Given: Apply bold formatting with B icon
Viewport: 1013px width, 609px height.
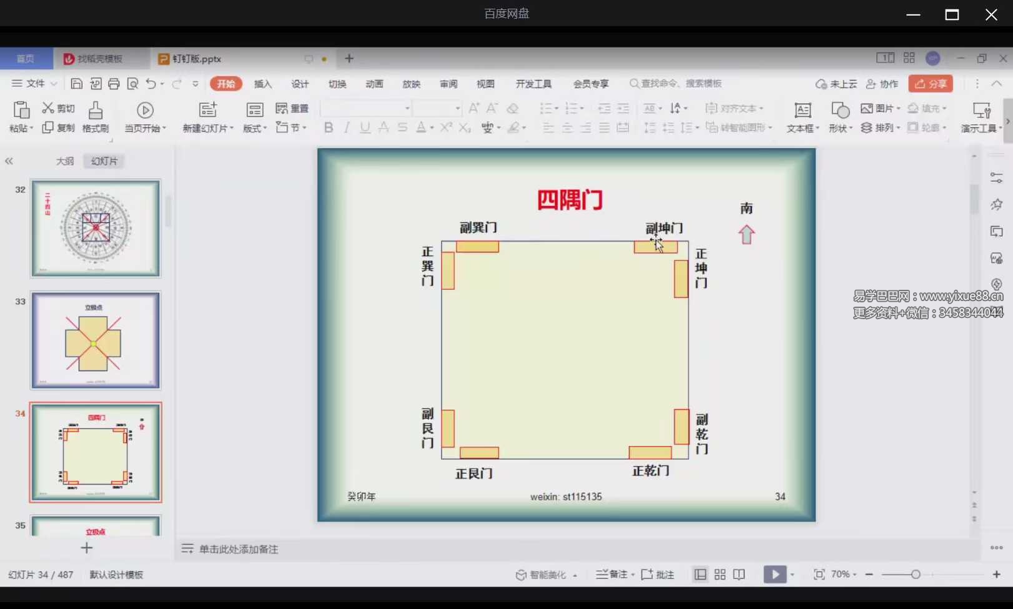Looking at the screenshot, I should point(328,127).
